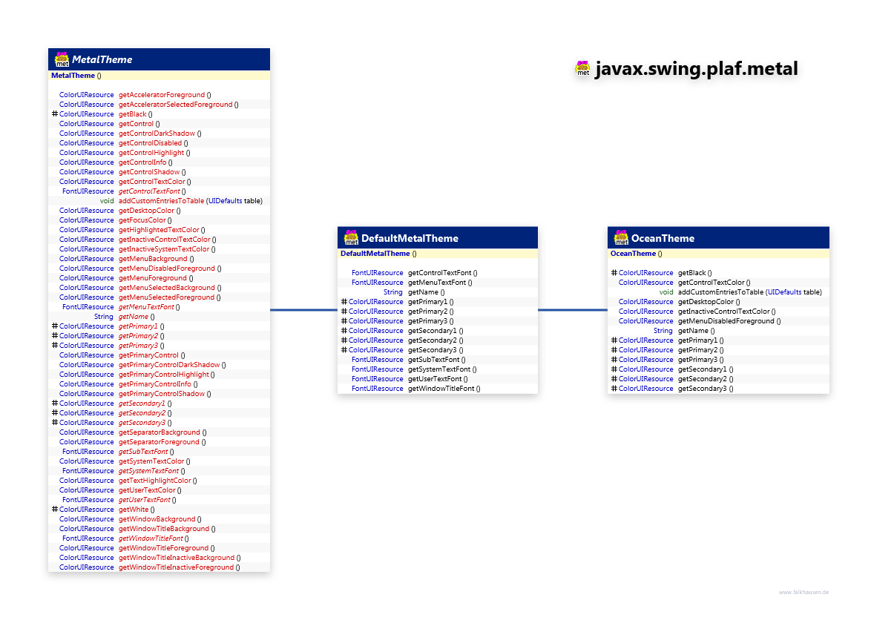Click getWindowTitleInactiveForeground in MetalTheme
Image resolution: width=871 pixels, height=626 pixels.
point(176,567)
